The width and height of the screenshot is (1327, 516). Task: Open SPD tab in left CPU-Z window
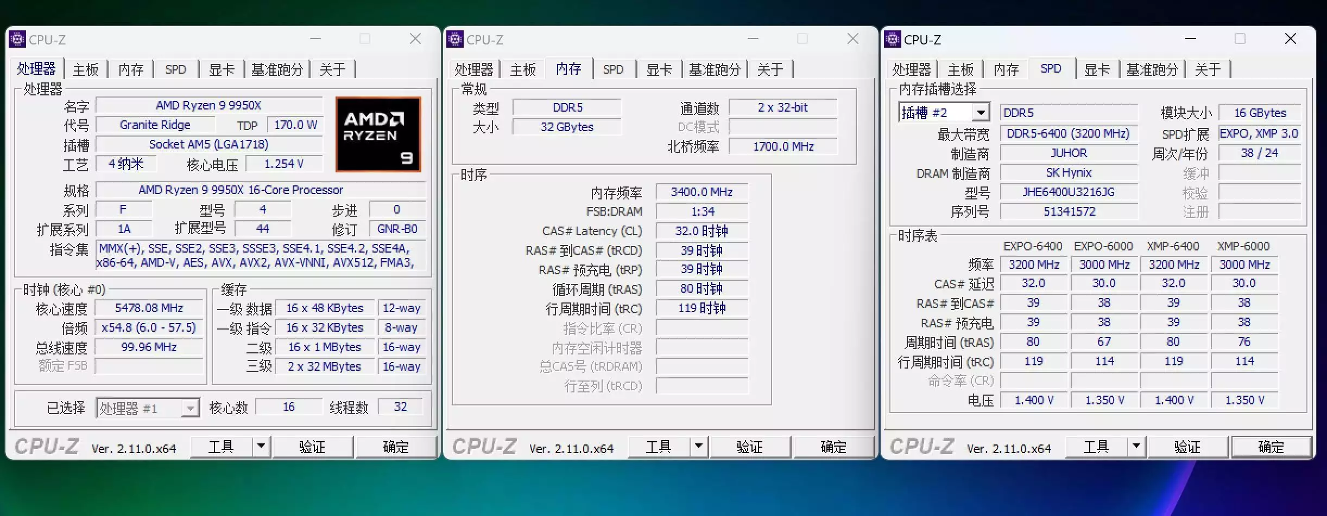coord(175,69)
